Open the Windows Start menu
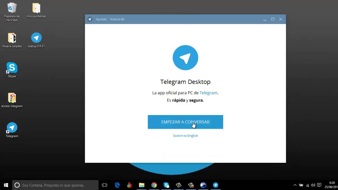The height and width of the screenshot is (190, 338). [6, 185]
